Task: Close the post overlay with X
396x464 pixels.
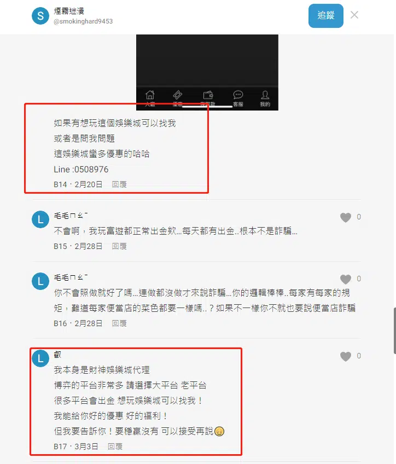Action: pyautogui.click(x=354, y=15)
